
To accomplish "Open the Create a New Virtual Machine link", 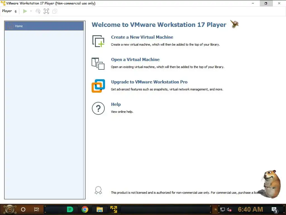I will (142, 37).
